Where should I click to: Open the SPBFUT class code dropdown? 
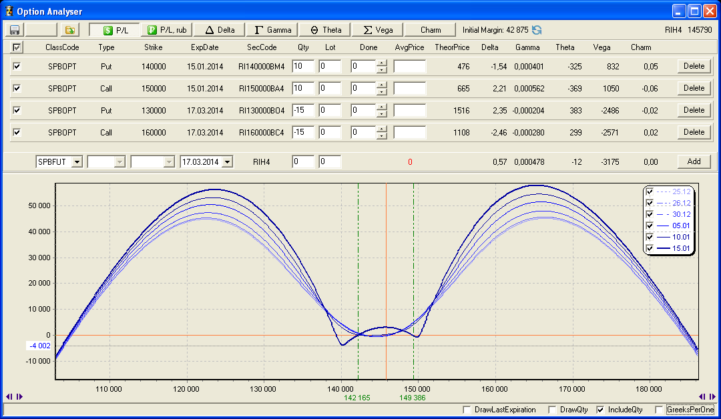coord(77,161)
